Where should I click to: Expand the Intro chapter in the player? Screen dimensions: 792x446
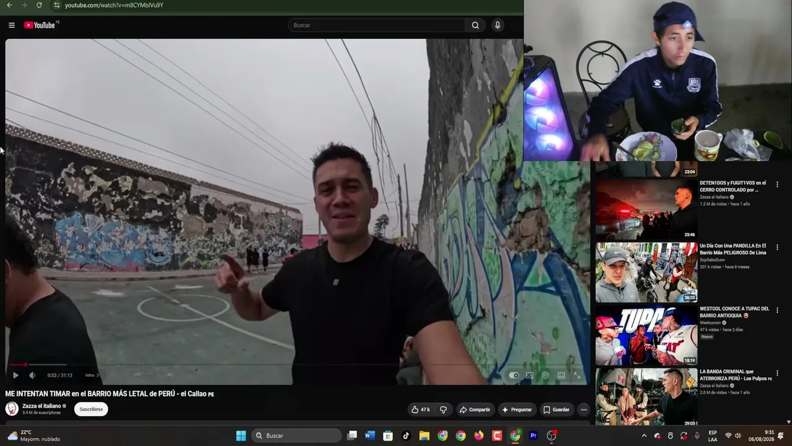[92, 375]
